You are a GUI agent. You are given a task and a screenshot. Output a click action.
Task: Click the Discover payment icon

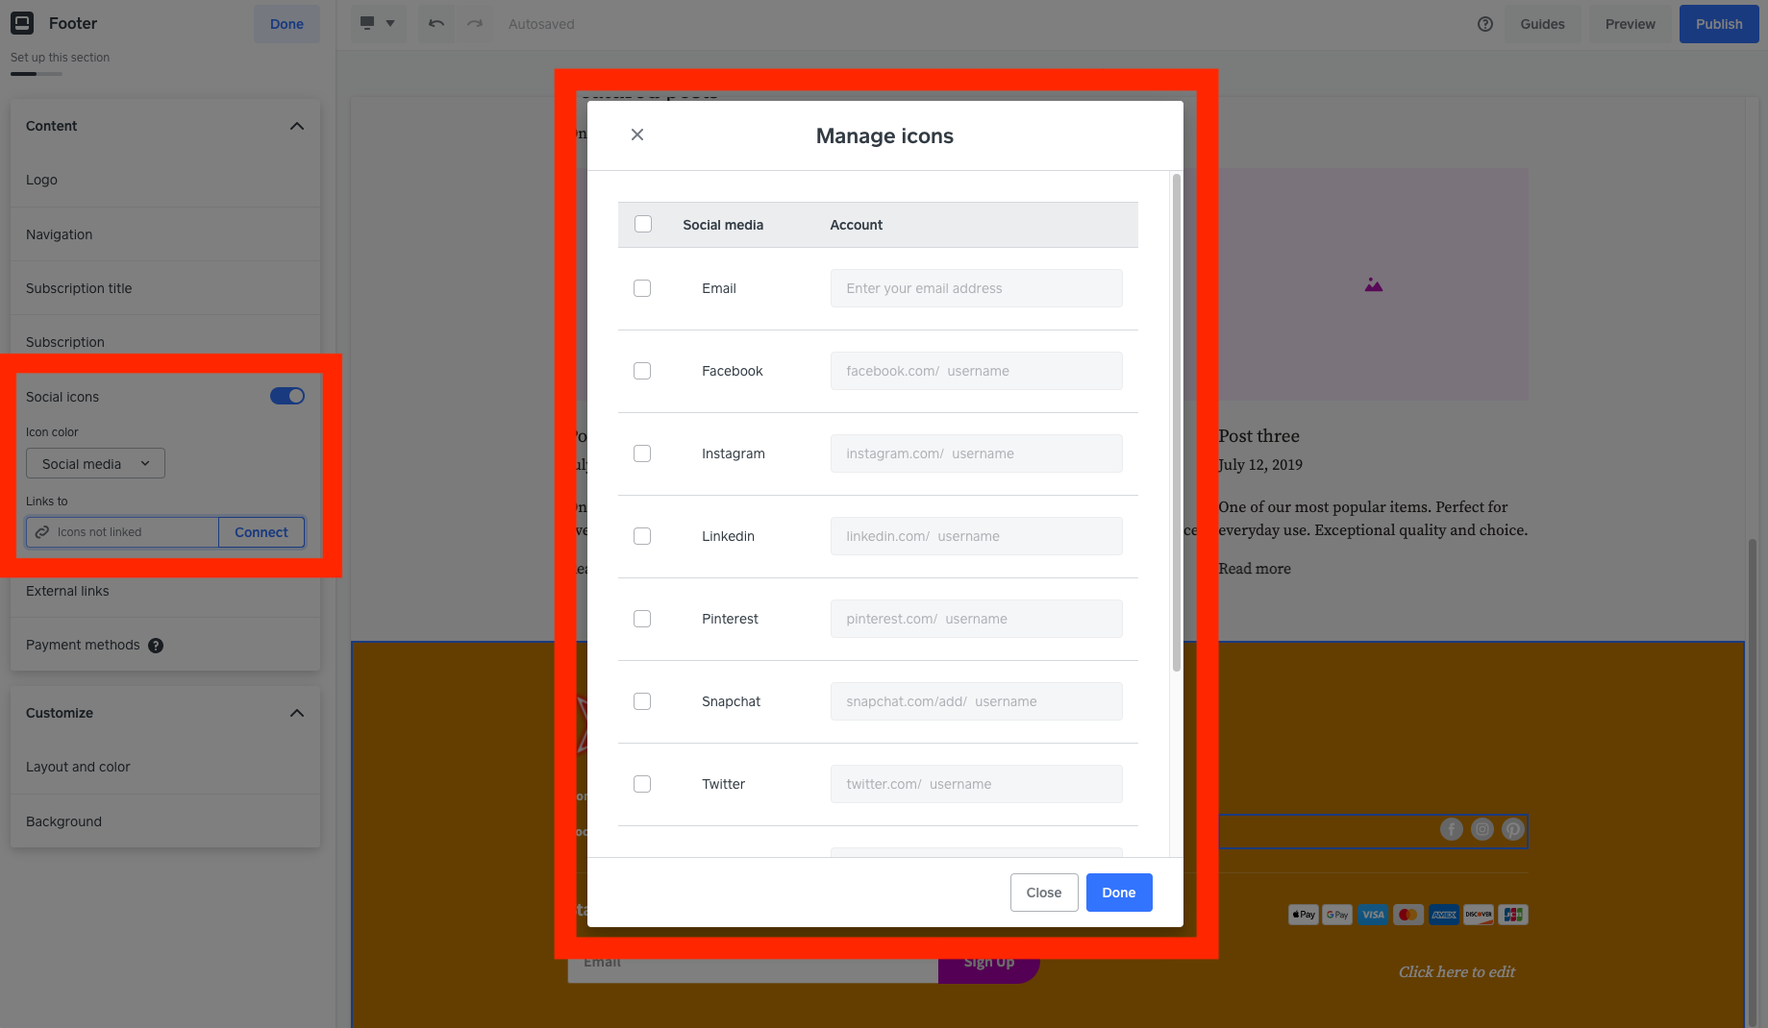[1479, 915]
